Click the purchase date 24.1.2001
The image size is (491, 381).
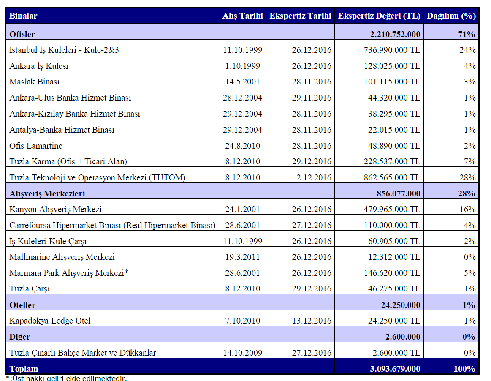[x=243, y=209]
